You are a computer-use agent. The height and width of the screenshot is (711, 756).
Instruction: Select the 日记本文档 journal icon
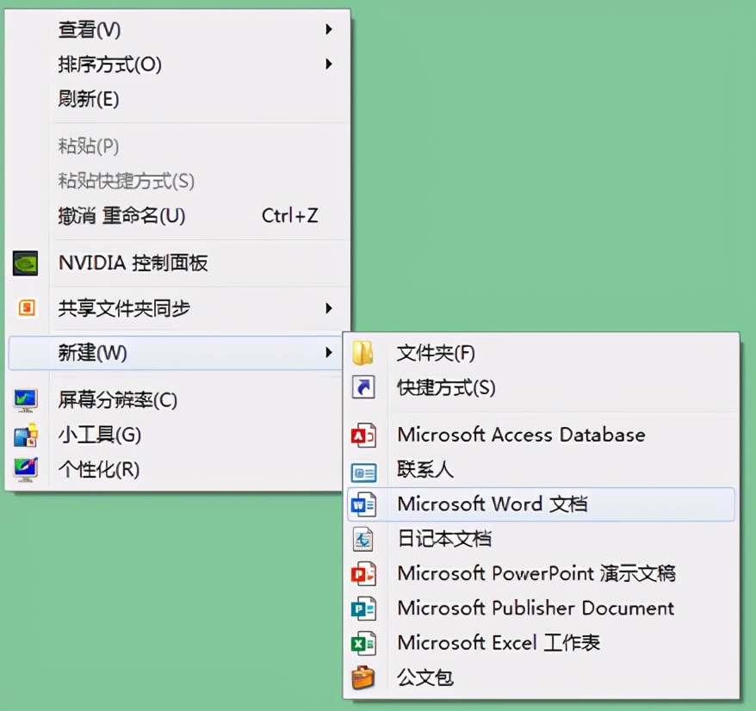(363, 539)
